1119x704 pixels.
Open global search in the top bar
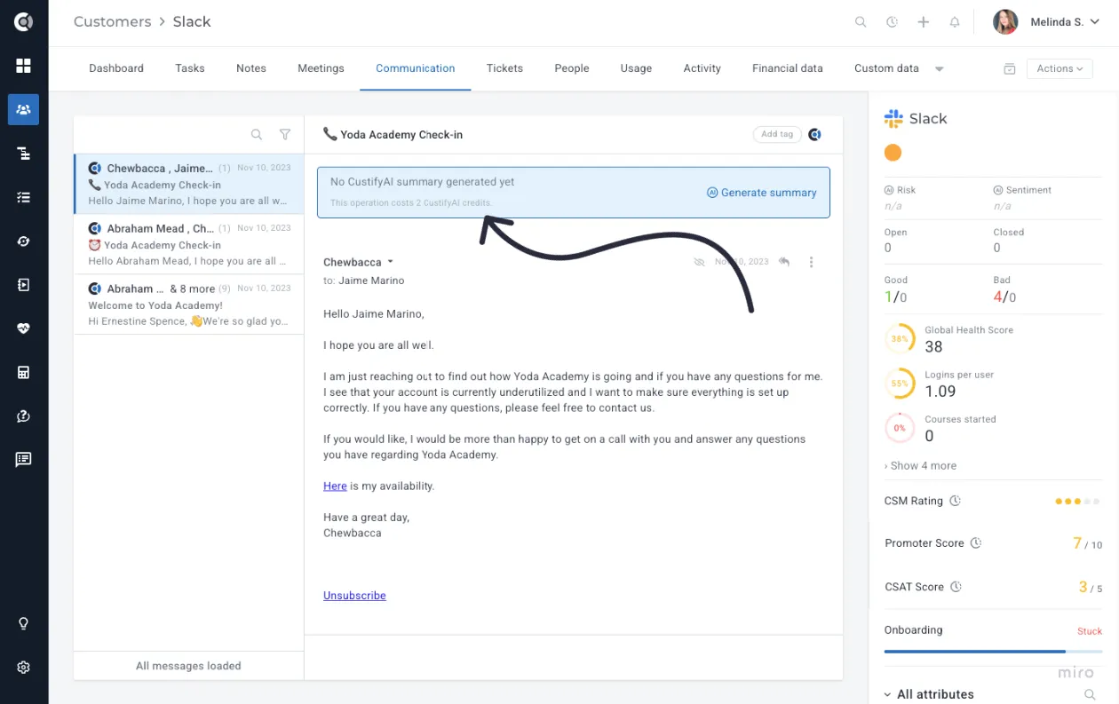861,22
